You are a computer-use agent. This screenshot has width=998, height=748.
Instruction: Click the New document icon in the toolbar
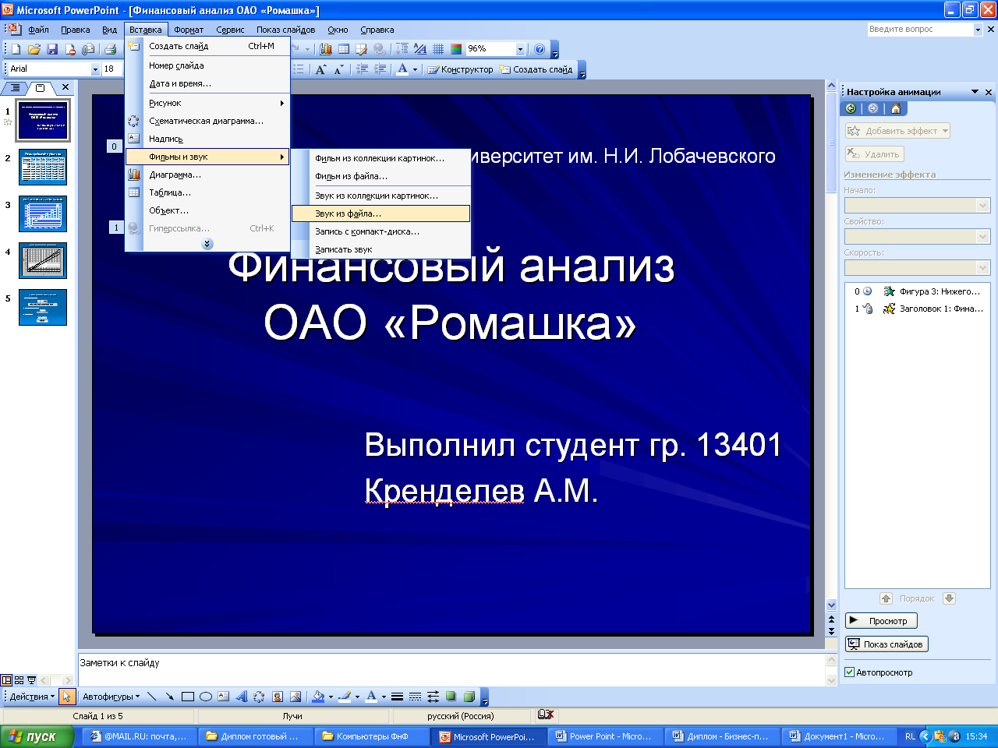point(16,49)
